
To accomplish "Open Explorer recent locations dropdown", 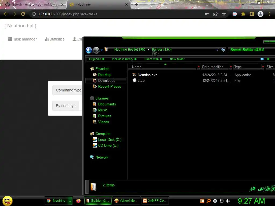I will [x=102, y=50].
